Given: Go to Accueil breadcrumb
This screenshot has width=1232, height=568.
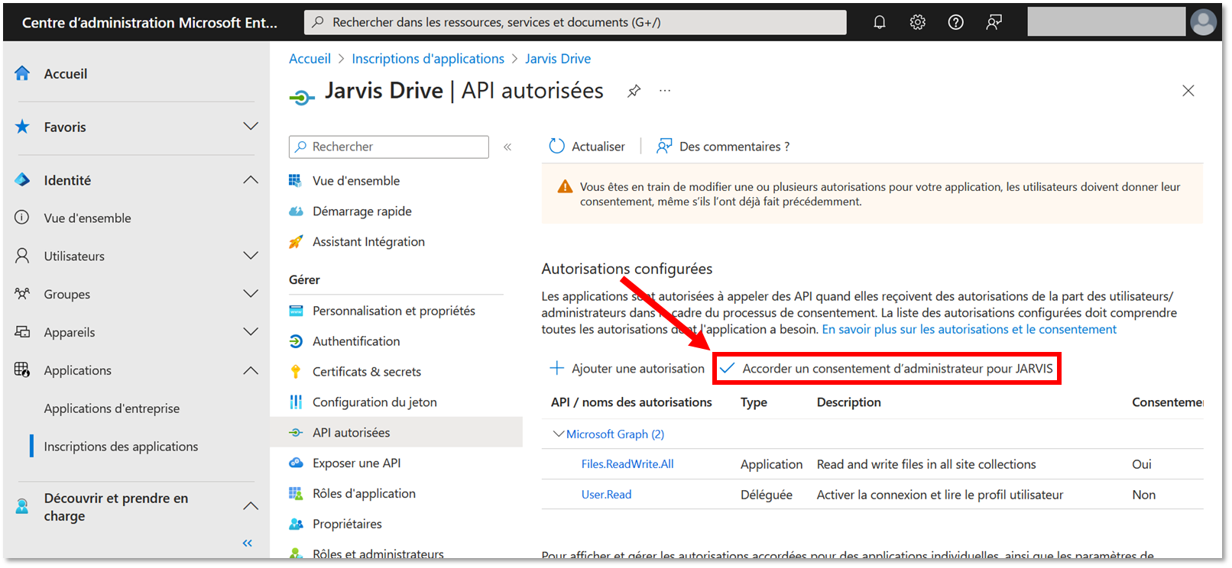Looking at the screenshot, I should (x=310, y=59).
